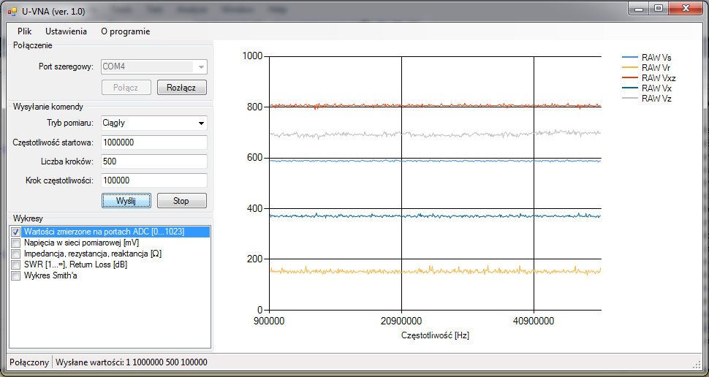Check Impedancja, rezystancja, reaktancja option
Image resolution: width=709 pixels, height=377 pixels.
(x=16, y=254)
